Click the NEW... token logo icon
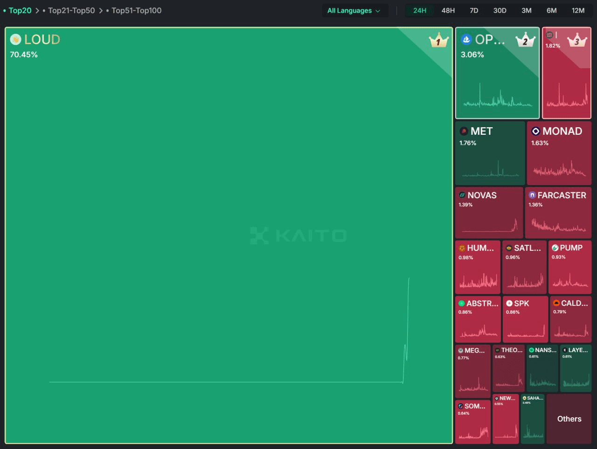The height and width of the screenshot is (449, 597). coord(497,399)
